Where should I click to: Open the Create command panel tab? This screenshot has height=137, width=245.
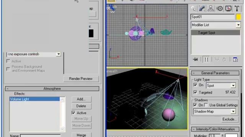[193, 8]
